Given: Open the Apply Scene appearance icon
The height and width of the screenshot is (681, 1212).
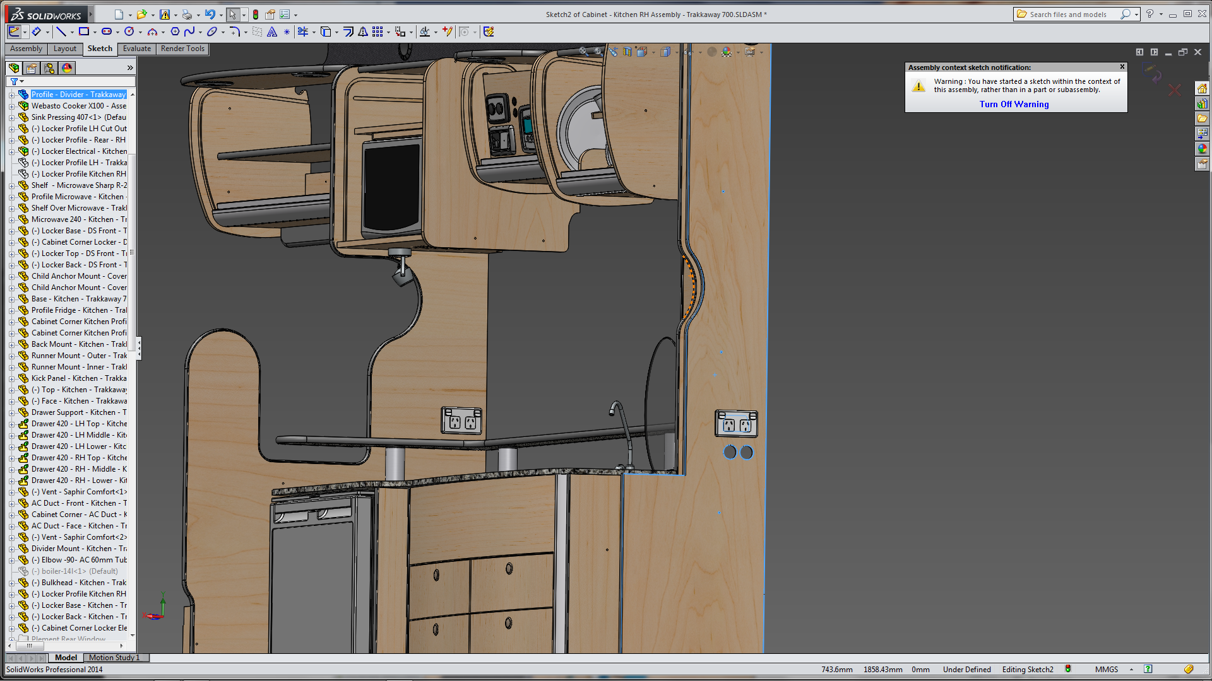Looking at the screenshot, I should tap(727, 52).
